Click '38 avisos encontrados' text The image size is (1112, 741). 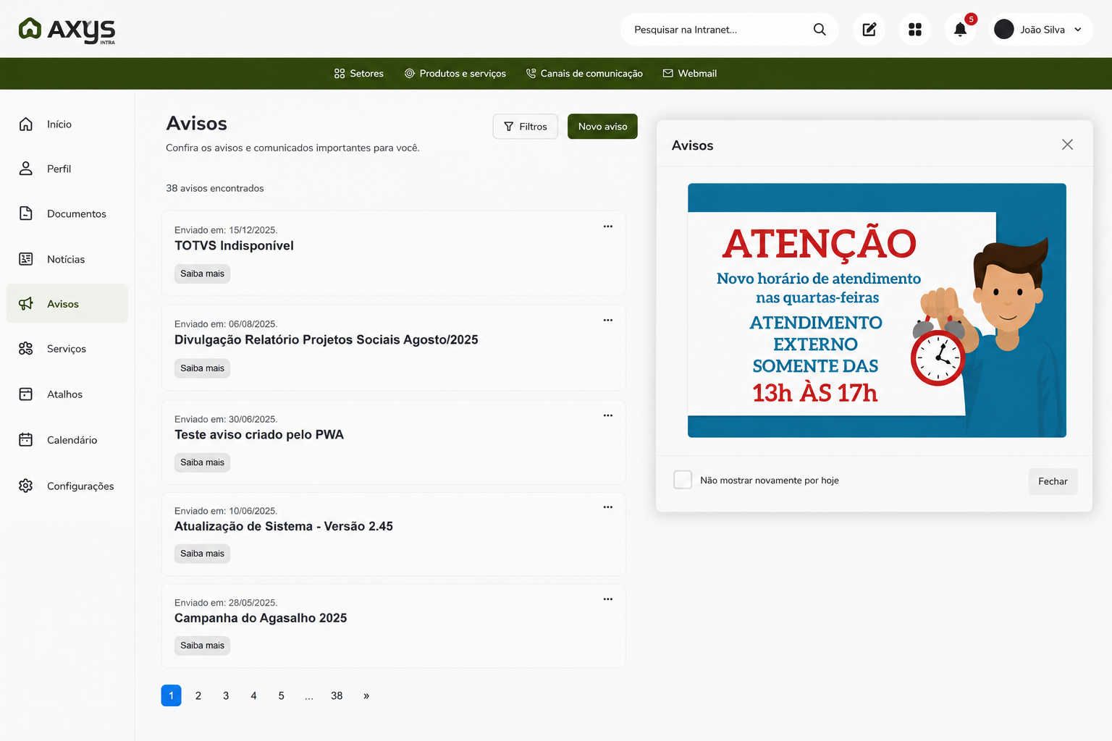pos(215,188)
